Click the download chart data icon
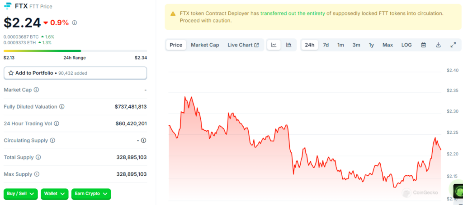This screenshot has width=463, height=205. coord(439,45)
